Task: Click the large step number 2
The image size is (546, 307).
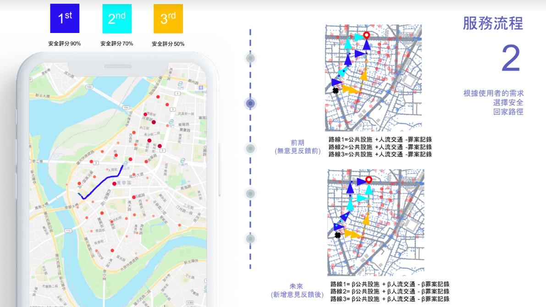Action: pyautogui.click(x=511, y=58)
